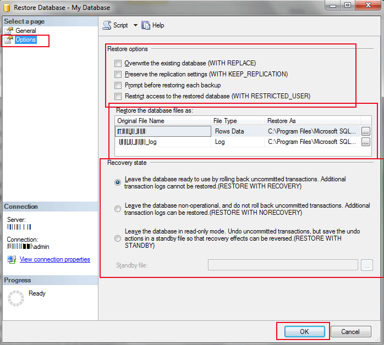Select RESTORE WITH STANDBY radio option
Image resolution: width=384 pixels, height=345 pixels.
pos(118,238)
